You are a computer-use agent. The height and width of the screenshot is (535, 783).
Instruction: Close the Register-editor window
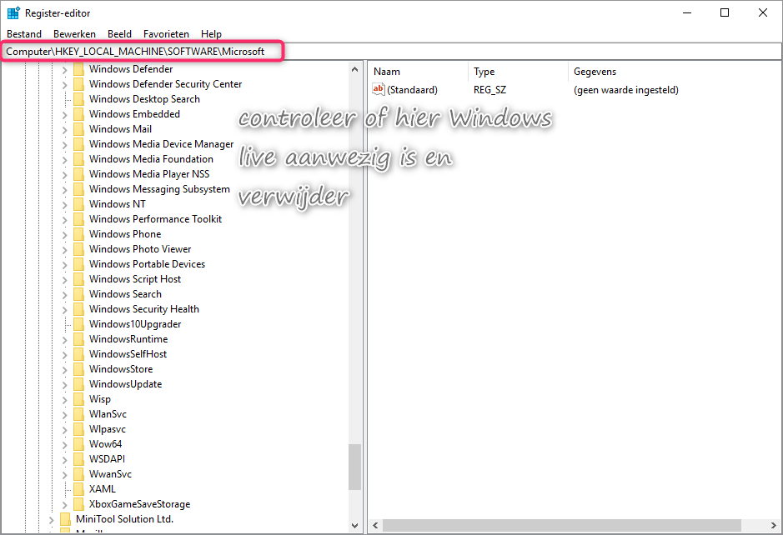[x=762, y=13]
